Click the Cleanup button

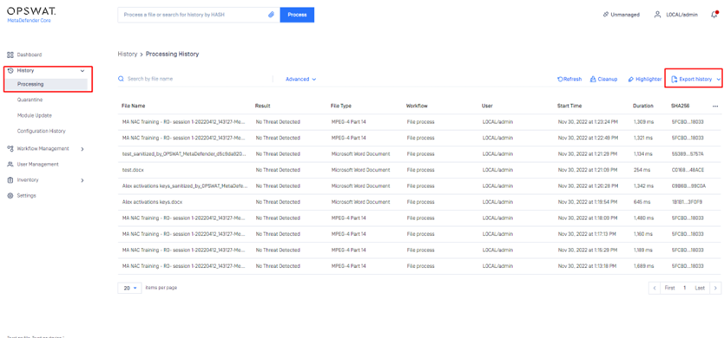point(604,80)
